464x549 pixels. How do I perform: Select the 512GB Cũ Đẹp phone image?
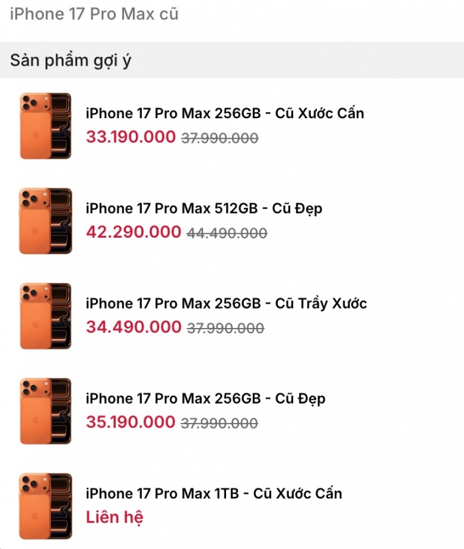45,221
